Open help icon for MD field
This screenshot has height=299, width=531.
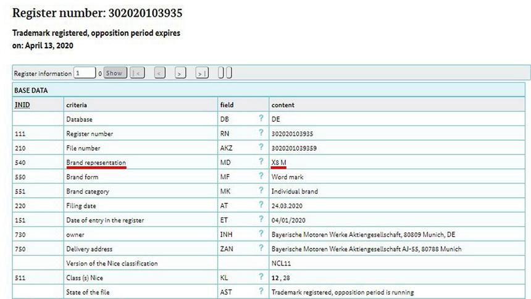(x=261, y=161)
